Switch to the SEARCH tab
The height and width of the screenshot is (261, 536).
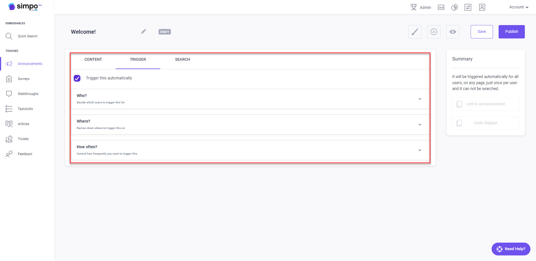tap(183, 59)
